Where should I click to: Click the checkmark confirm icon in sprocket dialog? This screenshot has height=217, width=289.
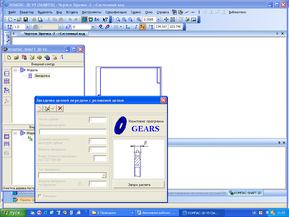tap(53, 108)
